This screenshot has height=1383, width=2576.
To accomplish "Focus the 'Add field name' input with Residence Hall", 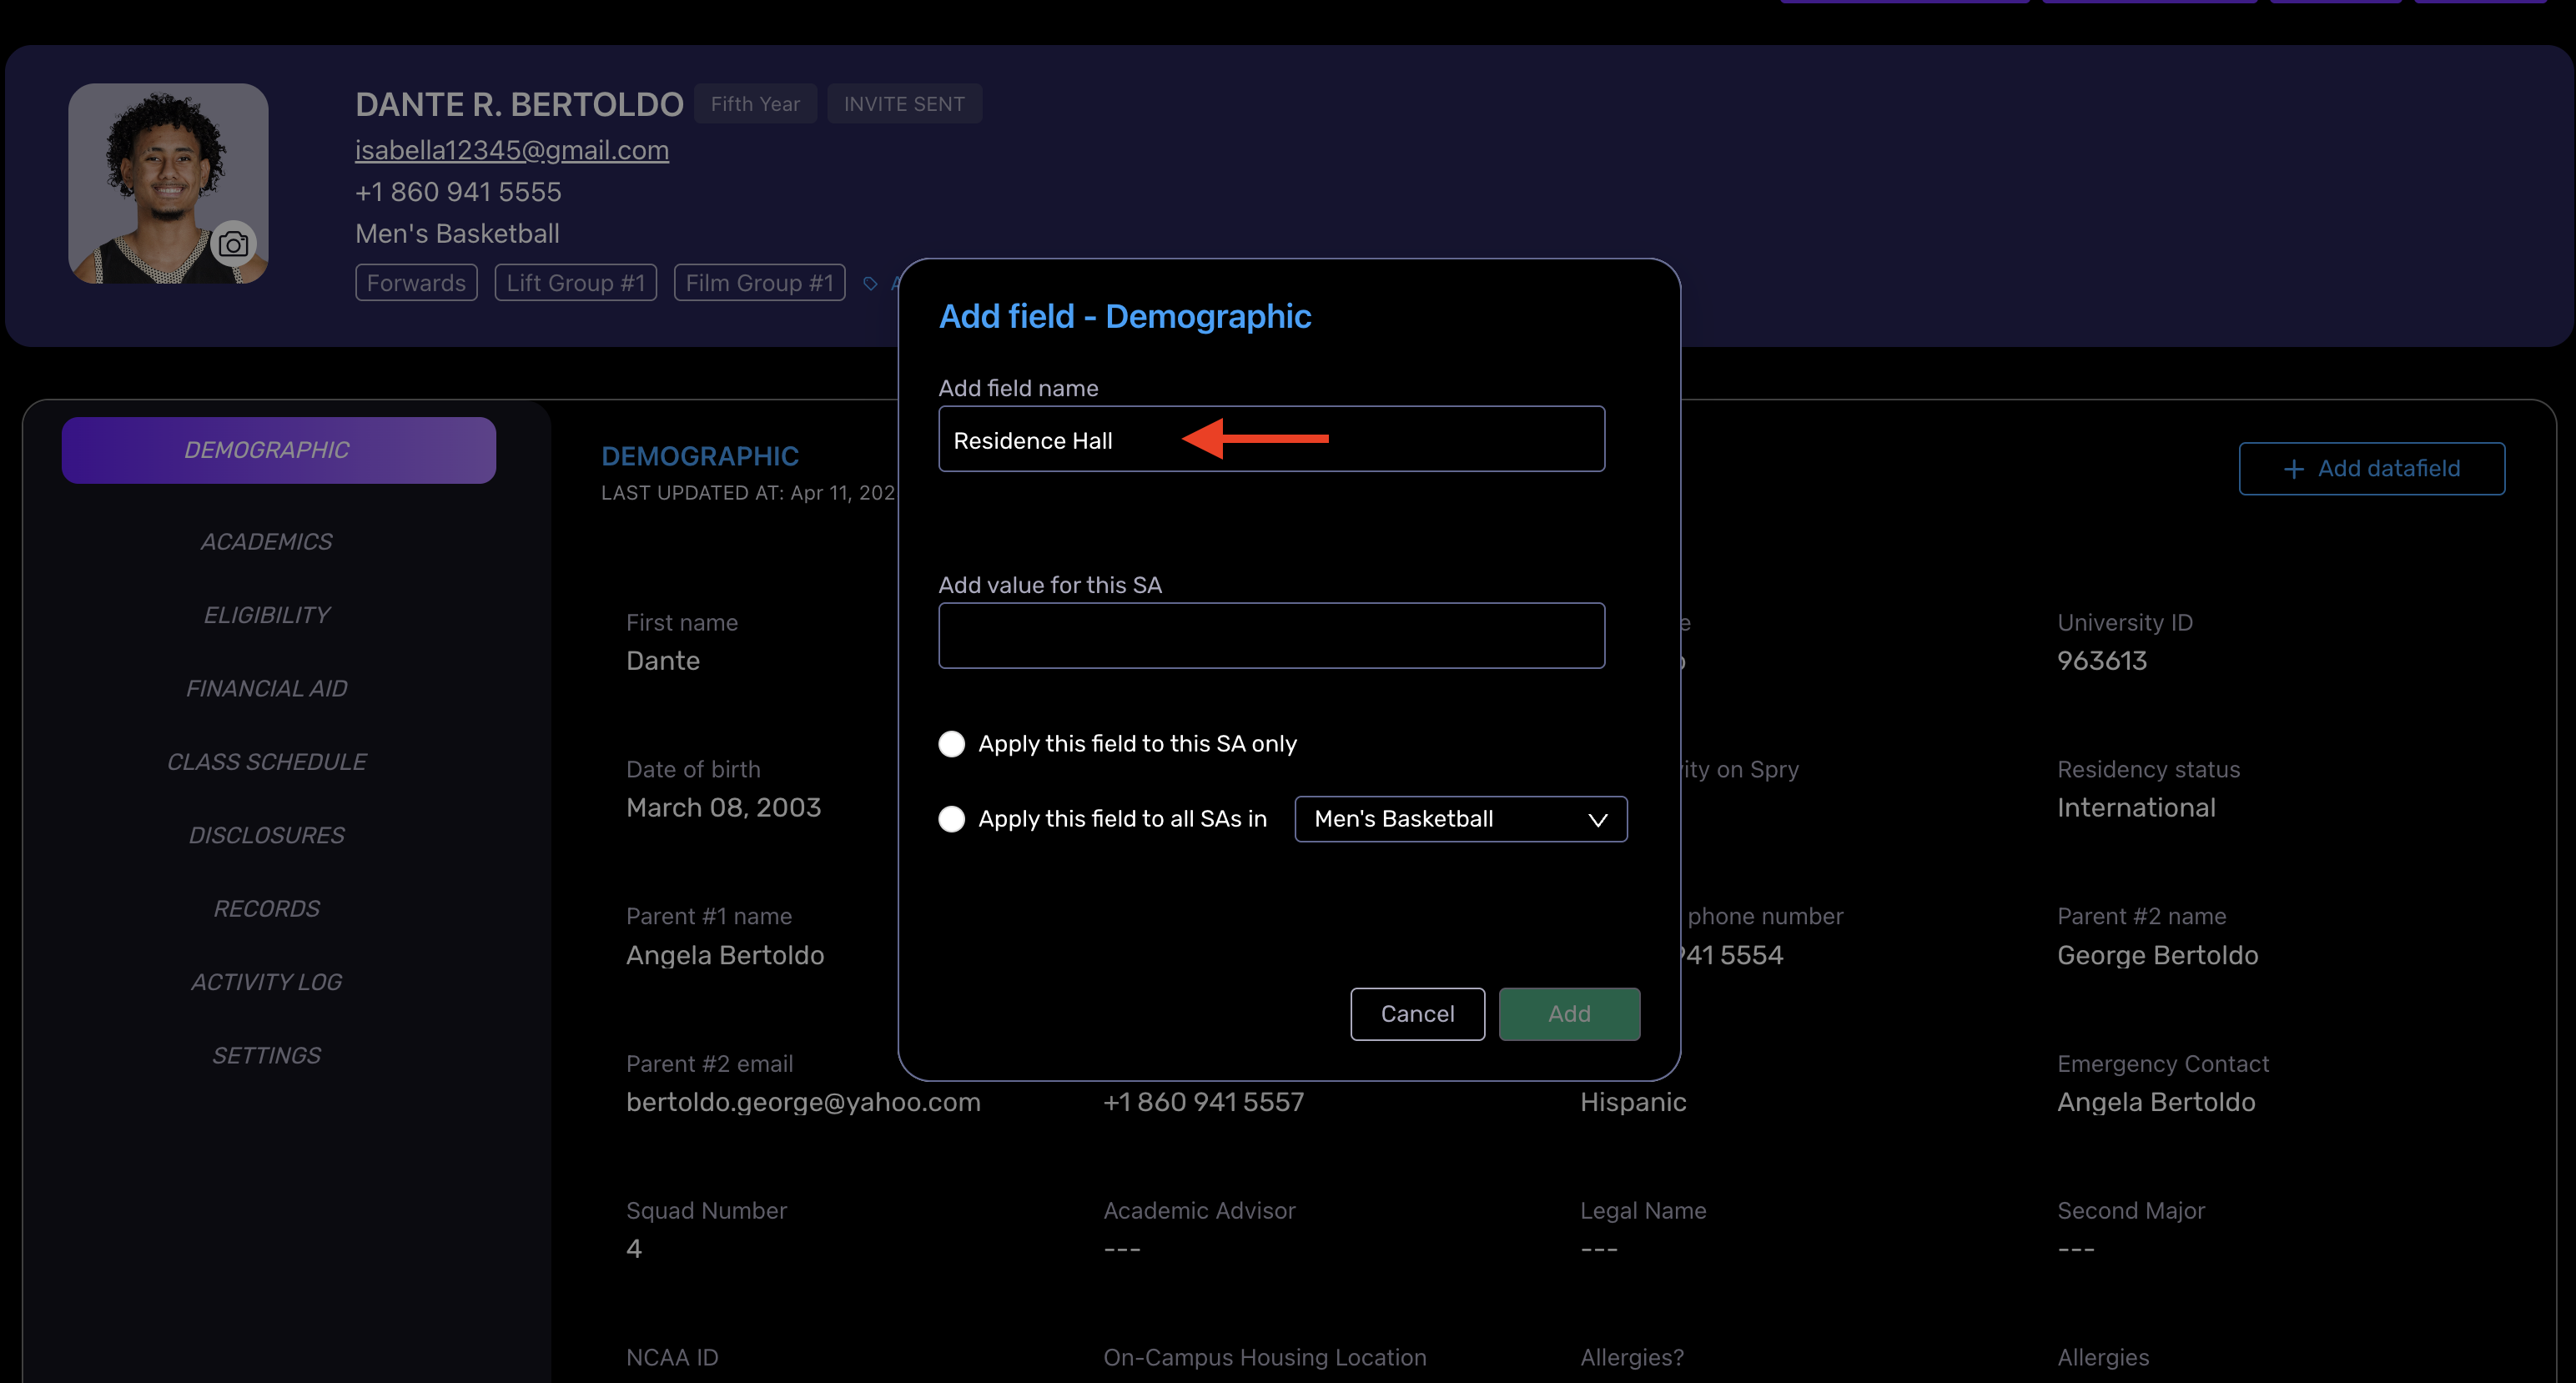I will [1272, 439].
